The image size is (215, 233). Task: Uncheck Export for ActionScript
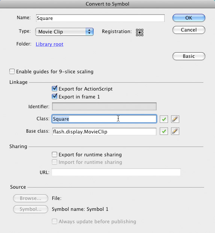click(x=55, y=89)
